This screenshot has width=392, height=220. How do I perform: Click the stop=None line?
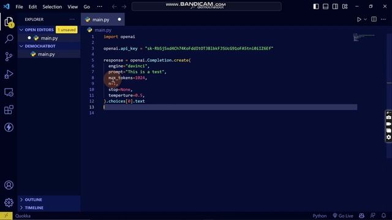coord(120,90)
